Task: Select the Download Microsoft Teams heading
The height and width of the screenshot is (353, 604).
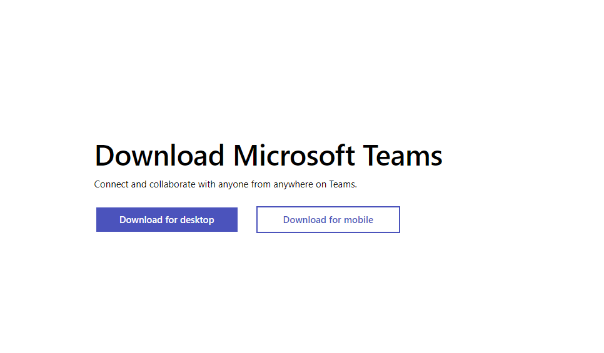Action: click(x=268, y=156)
